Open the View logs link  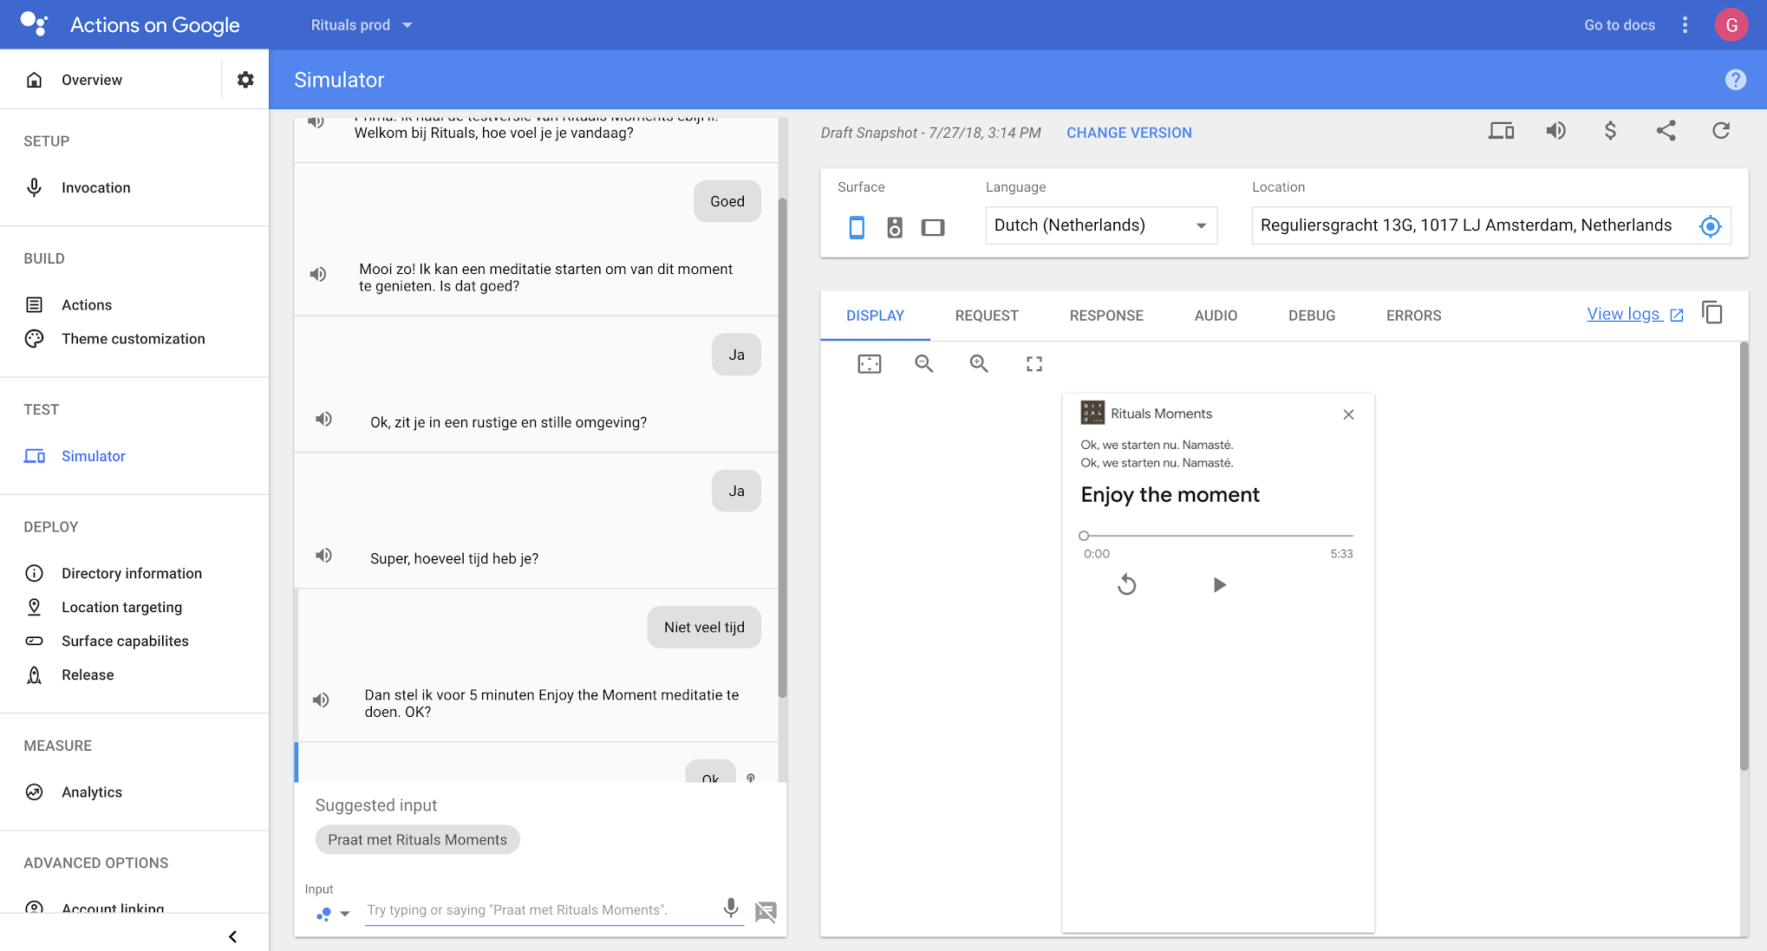pos(1635,314)
